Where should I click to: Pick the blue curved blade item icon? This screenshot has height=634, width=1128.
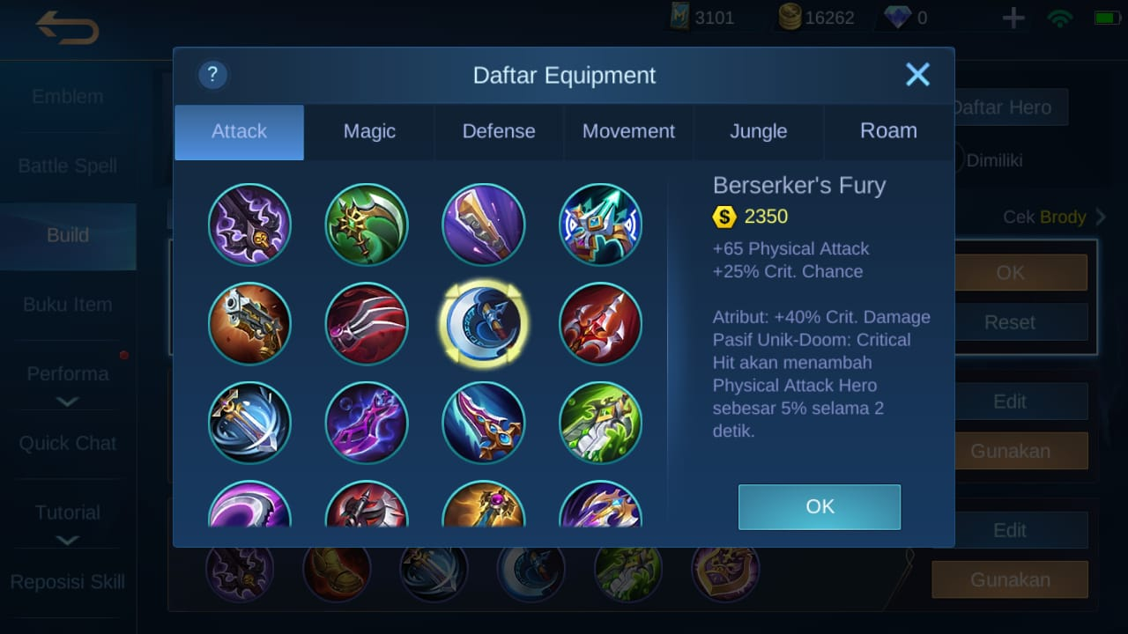pos(483,423)
